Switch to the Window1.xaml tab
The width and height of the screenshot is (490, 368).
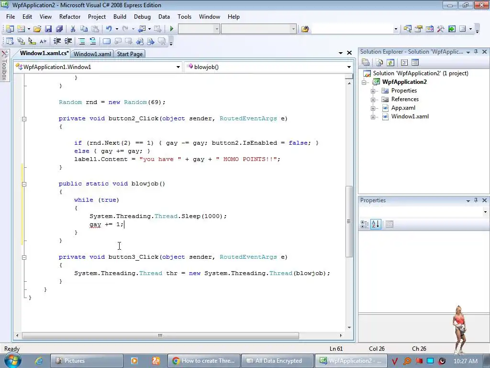click(92, 54)
